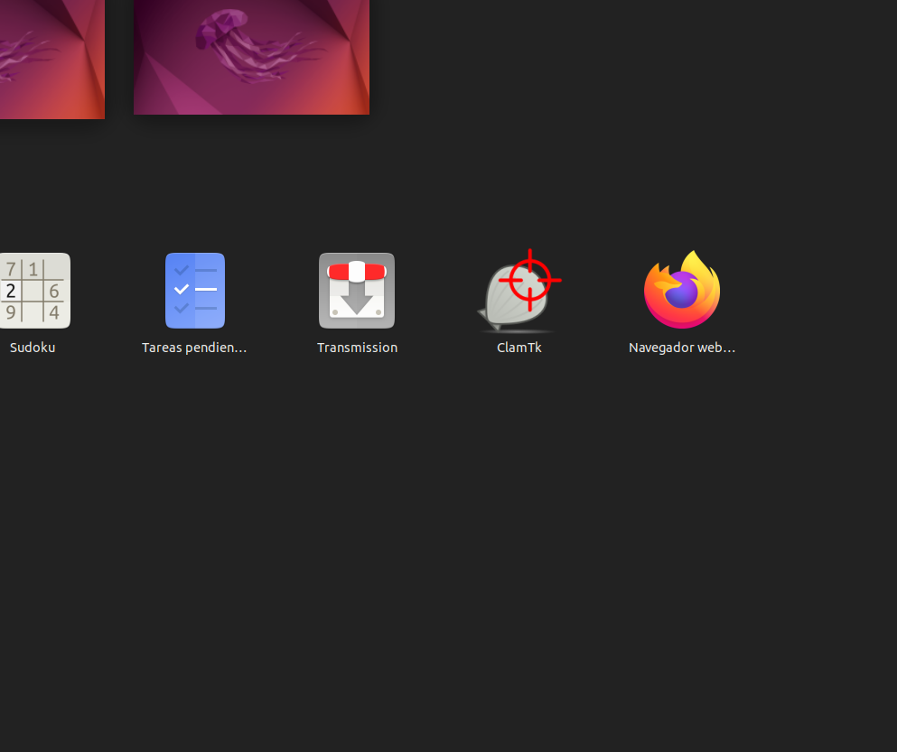The width and height of the screenshot is (897, 752).
Task: Open the Sudoku game icon
Action: 34,291
